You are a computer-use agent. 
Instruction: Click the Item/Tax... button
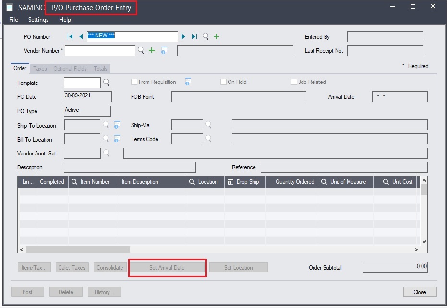click(x=34, y=268)
